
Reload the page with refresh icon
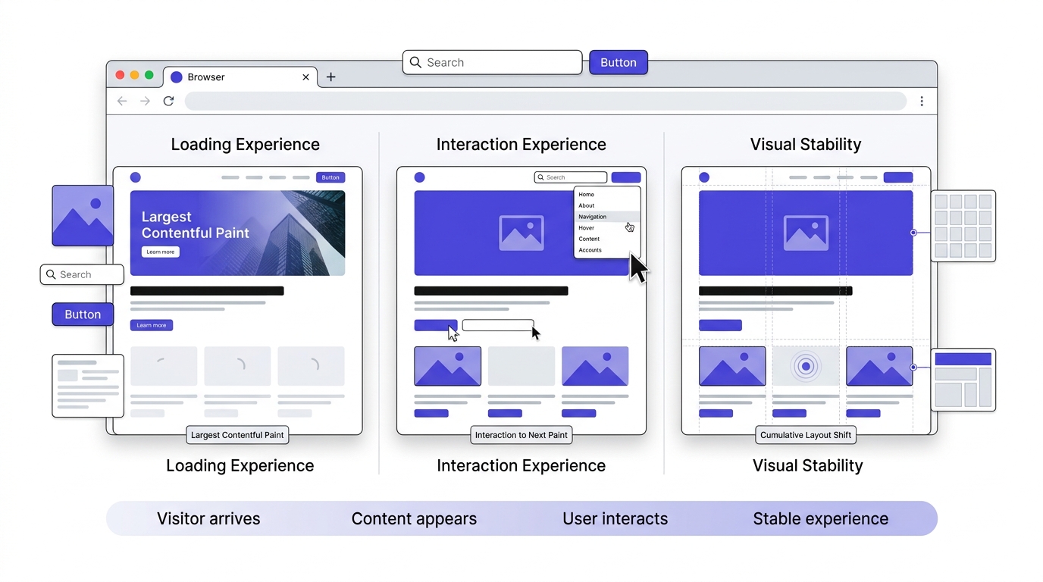click(x=169, y=101)
